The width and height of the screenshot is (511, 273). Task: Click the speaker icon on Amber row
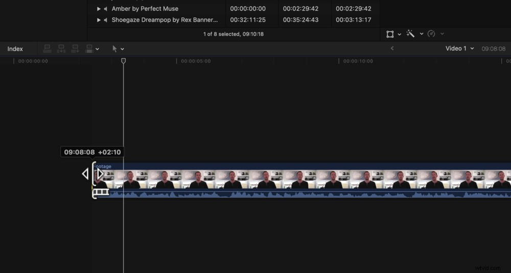point(106,9)
